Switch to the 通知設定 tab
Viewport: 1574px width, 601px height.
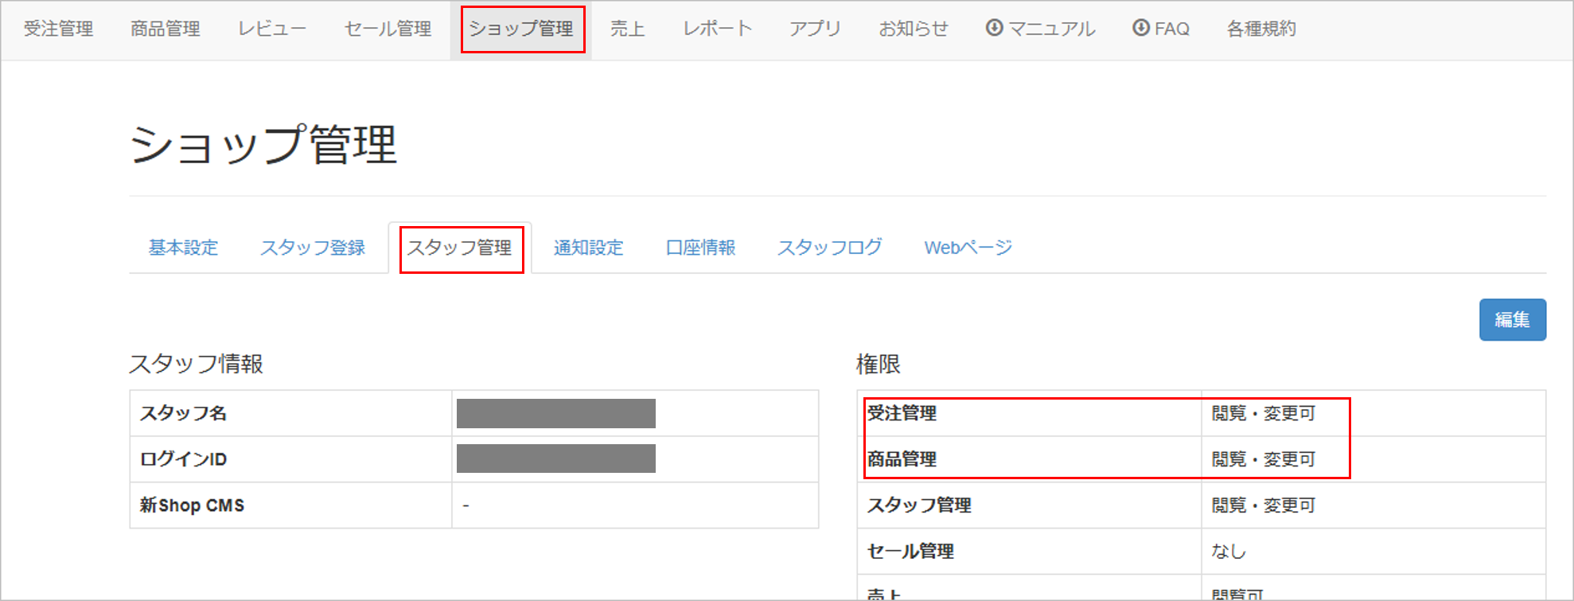tap(588, 248)
